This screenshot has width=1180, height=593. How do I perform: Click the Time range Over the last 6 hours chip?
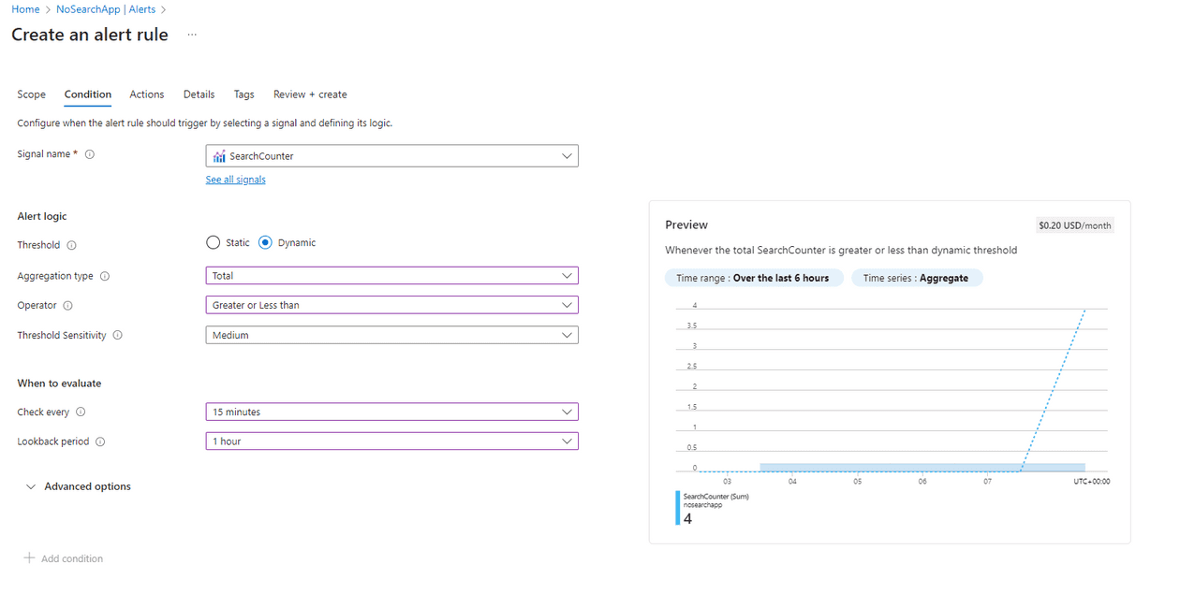(754, 277)
